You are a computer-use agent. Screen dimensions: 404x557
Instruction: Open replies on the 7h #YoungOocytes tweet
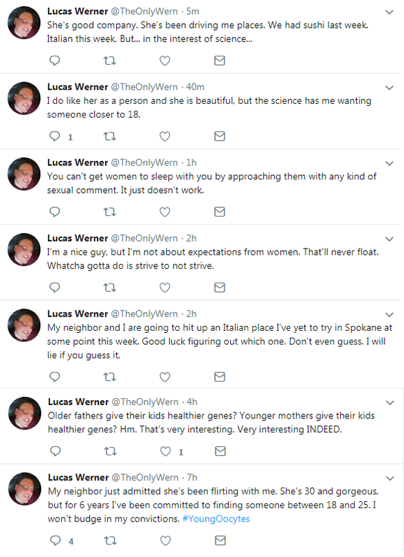click(56, 541)
